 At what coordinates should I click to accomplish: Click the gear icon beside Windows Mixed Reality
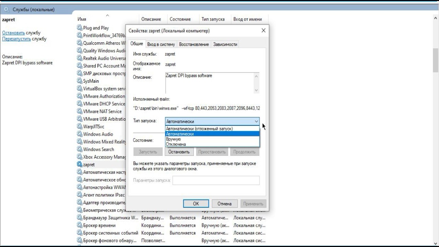pyautogui.click(x=80, y=142)
